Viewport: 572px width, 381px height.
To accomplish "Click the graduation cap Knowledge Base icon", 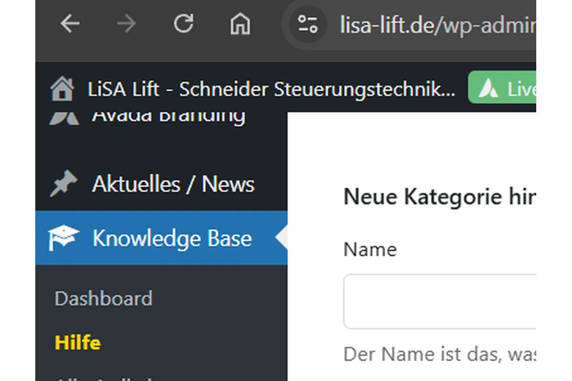I will coord(63,238).
